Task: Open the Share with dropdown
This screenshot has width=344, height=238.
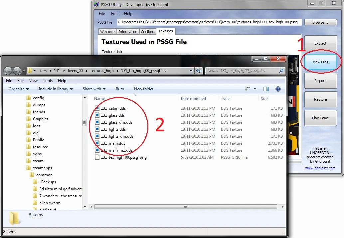Action: [x=94, y=89]
